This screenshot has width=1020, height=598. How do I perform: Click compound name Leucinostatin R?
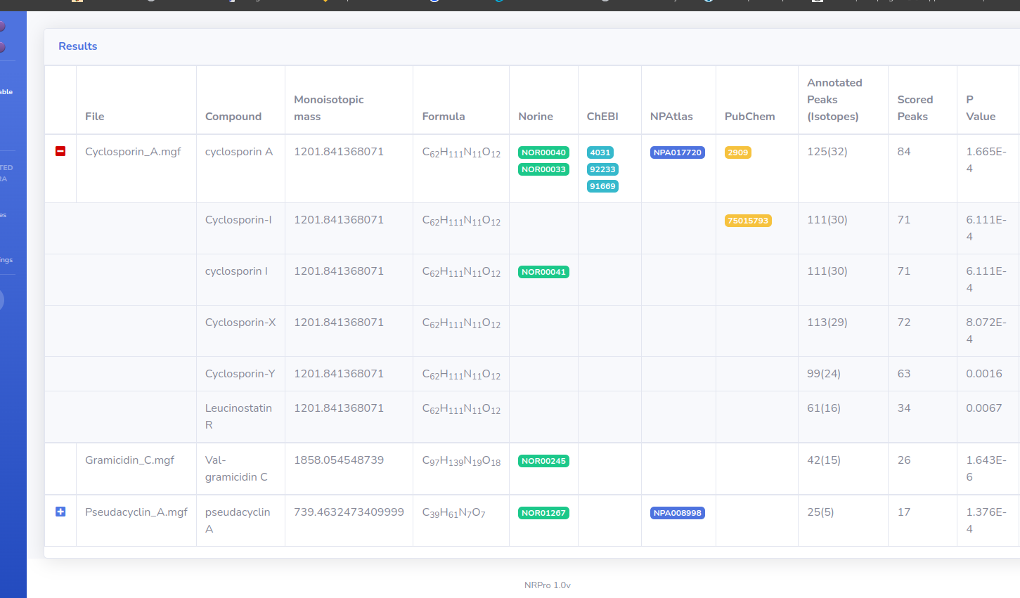(238, 417)
